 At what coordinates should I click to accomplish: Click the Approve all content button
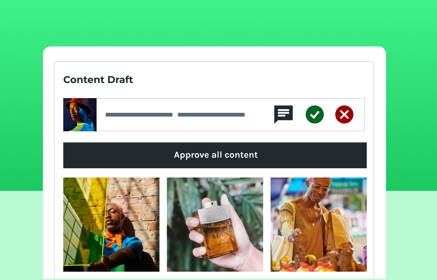click(215, 155)
